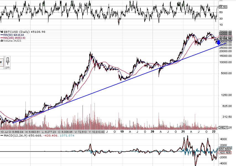Click the MACD axis label -2000
The width and height of the screenshot is (236, 166).
[x=223, y=157]
